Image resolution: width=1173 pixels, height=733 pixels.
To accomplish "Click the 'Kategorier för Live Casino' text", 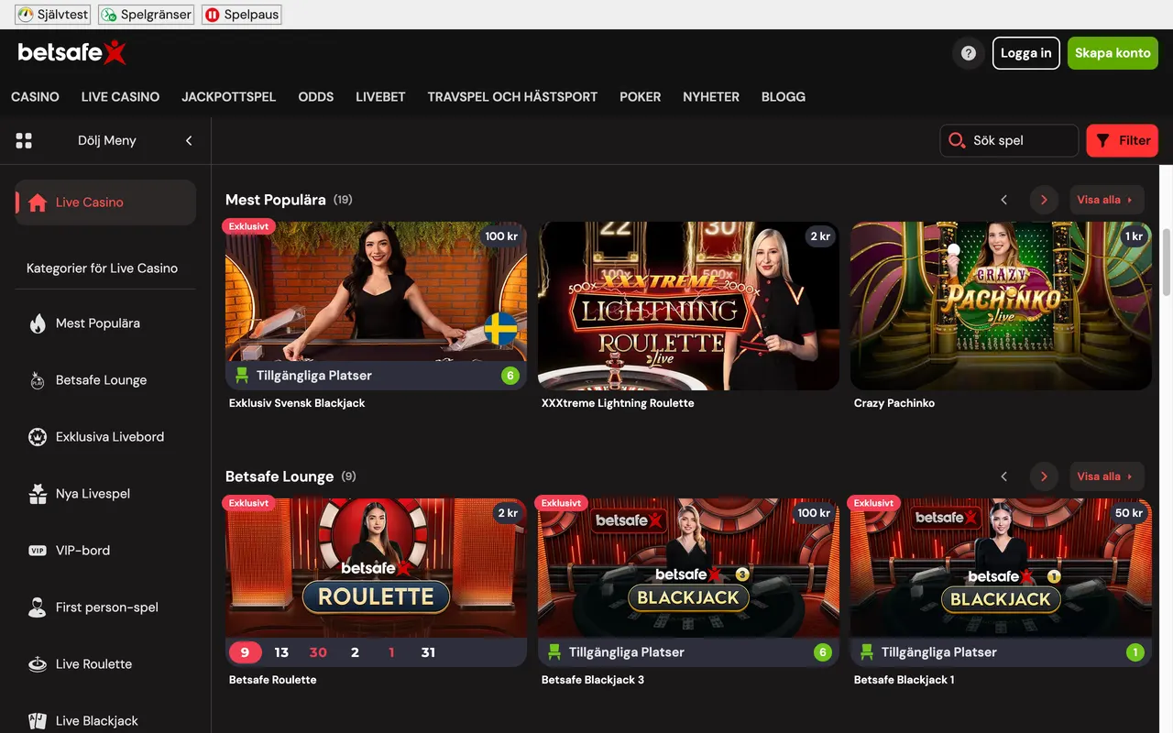I will [103, 268].
